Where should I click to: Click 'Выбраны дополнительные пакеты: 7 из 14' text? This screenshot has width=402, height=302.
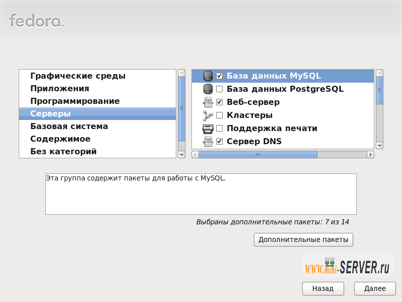pos(273,222)
